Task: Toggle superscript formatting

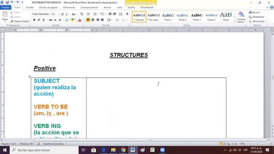Action: 60,20
